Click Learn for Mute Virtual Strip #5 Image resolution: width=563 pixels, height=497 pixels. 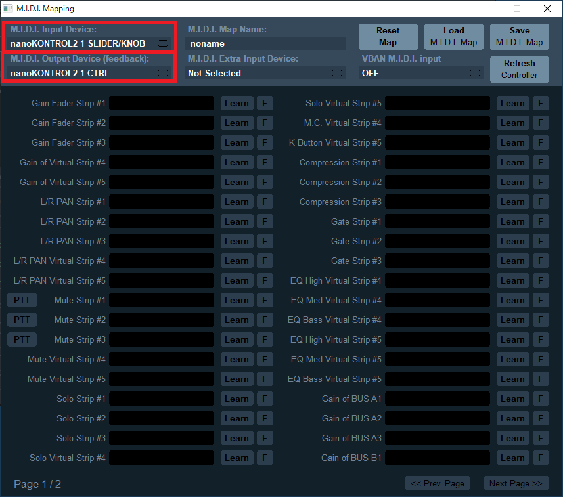[236, 379]
